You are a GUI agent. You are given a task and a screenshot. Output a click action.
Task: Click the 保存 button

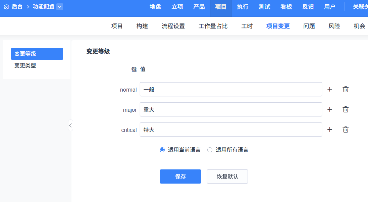coord(180,176)
